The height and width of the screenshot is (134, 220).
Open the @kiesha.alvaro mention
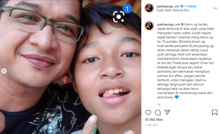point(190,42)
